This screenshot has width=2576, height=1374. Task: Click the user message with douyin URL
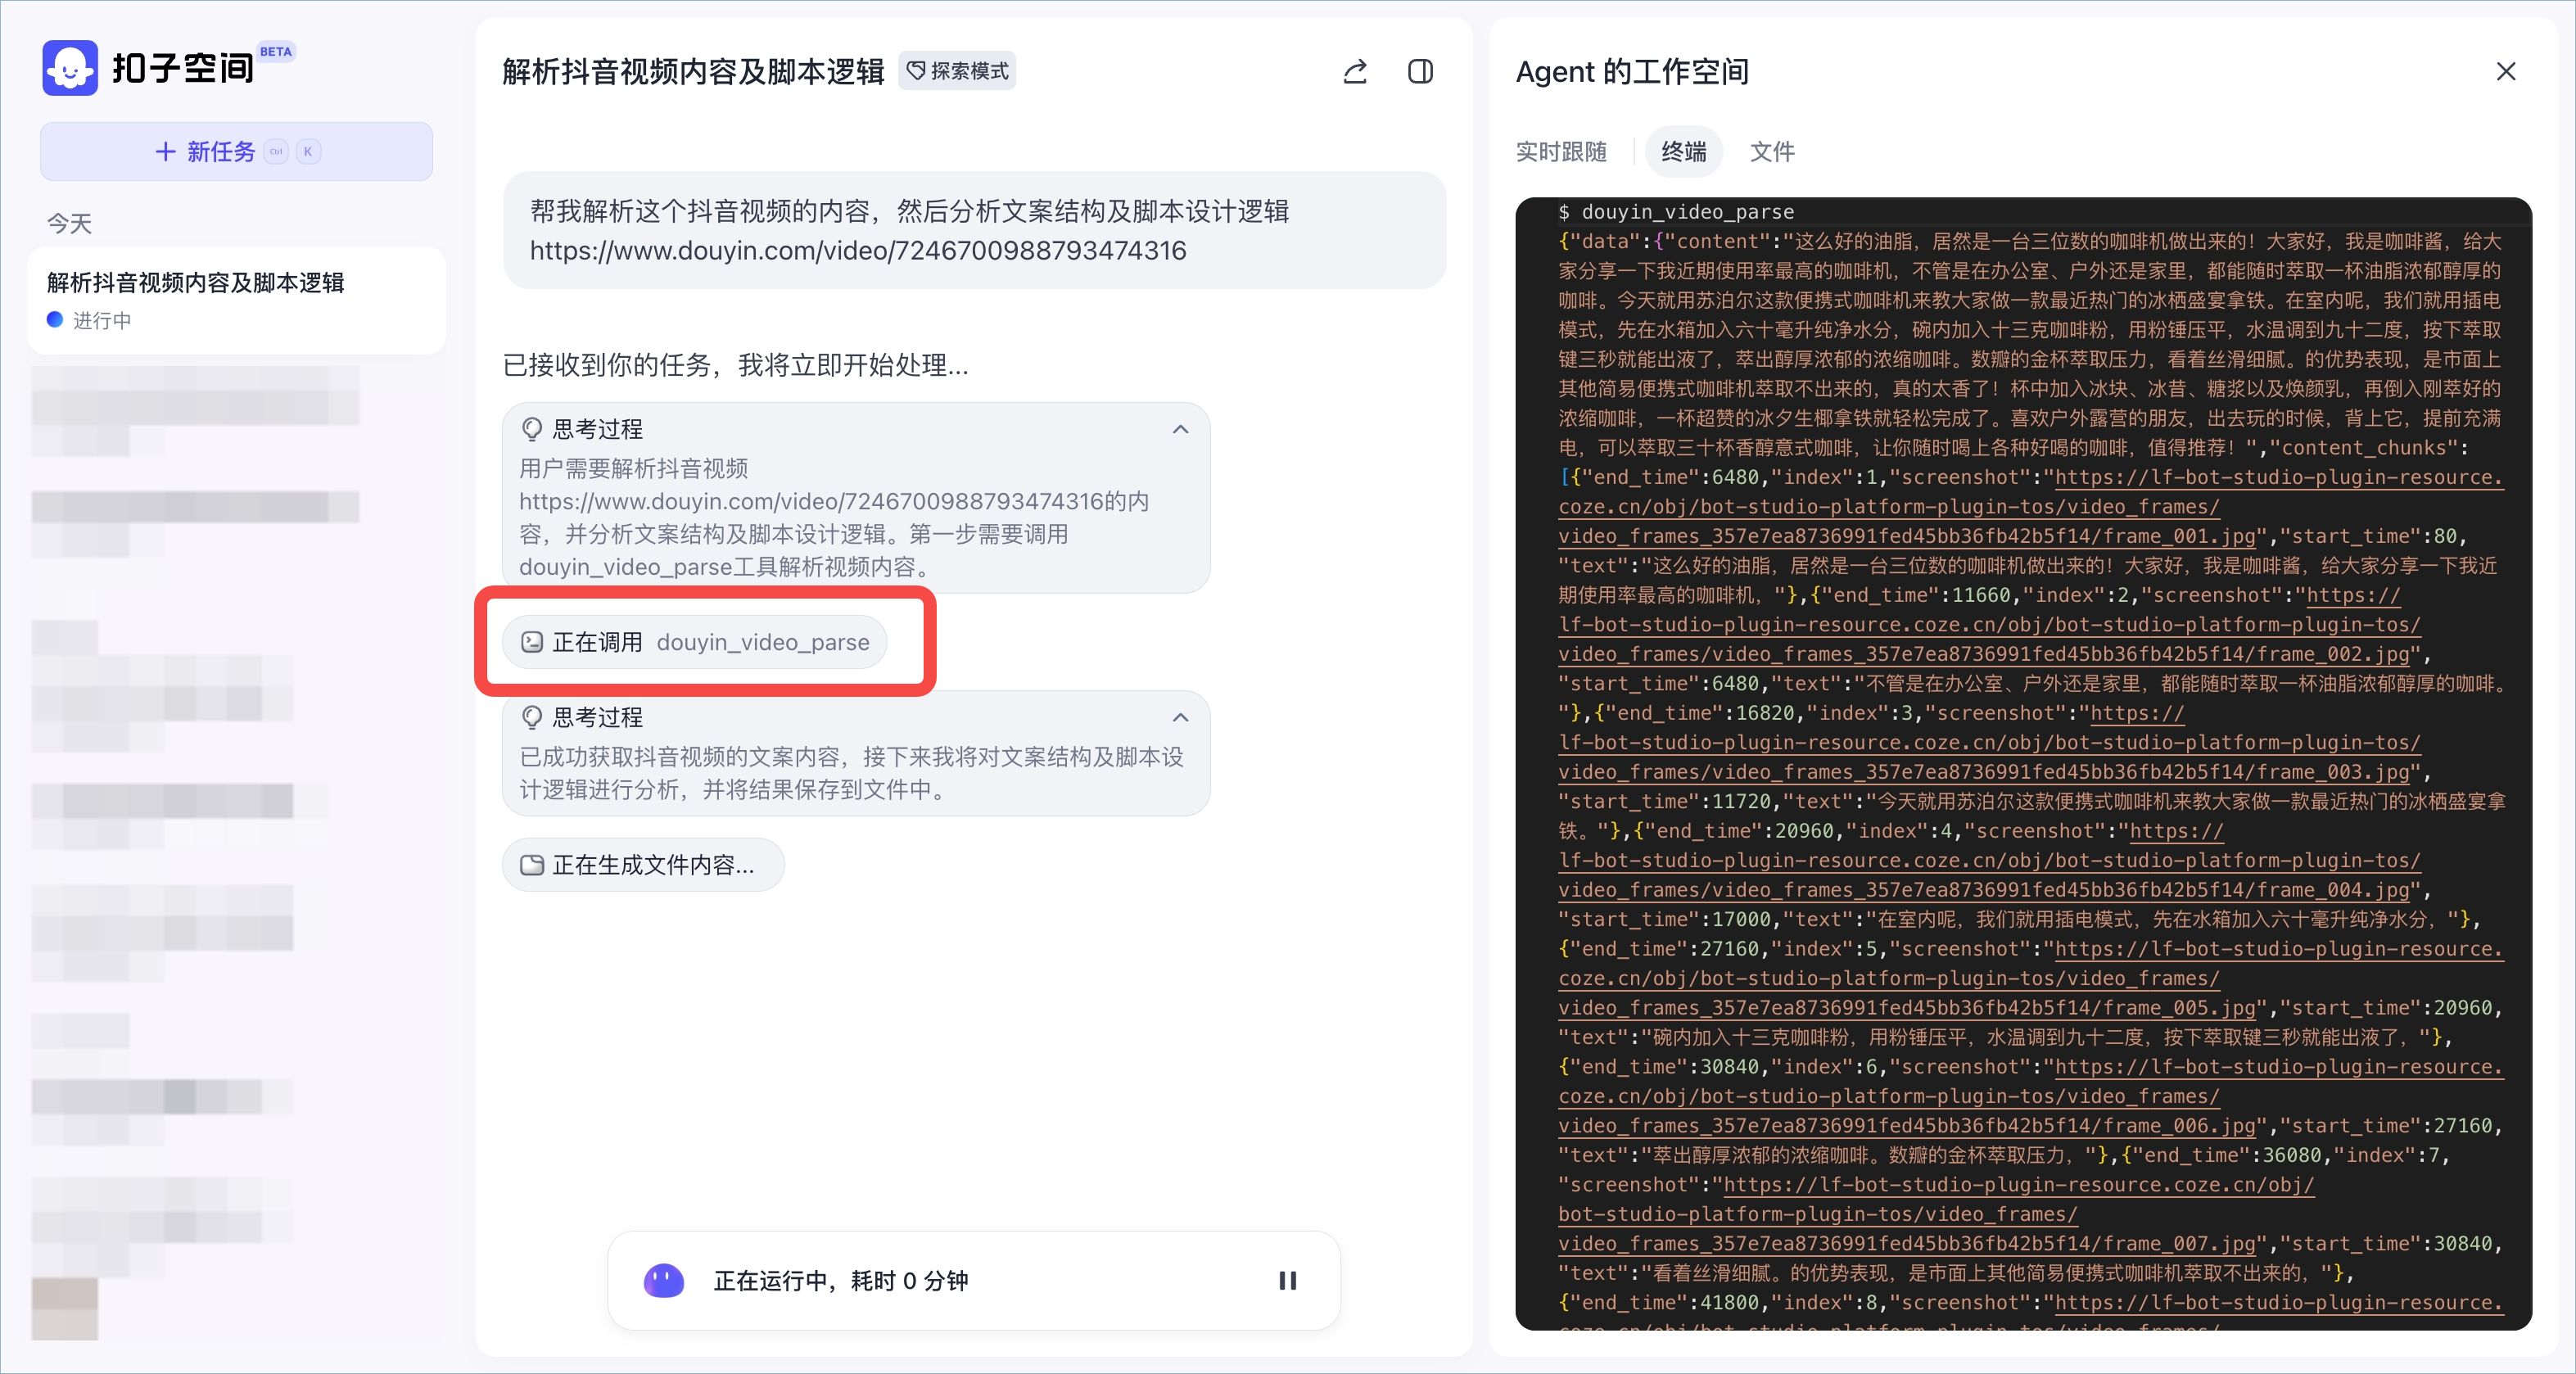pos(974,230)
